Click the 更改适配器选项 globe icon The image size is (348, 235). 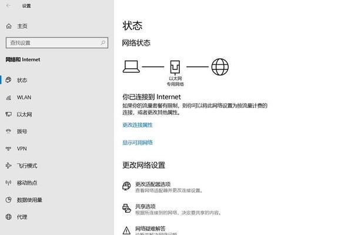pyautogui.click(x=126, y=186)
